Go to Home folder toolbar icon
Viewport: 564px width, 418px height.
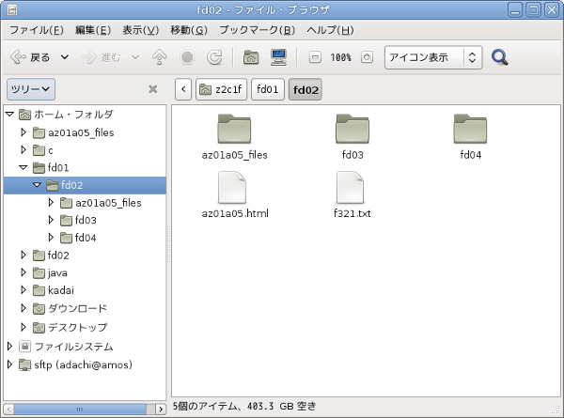[251, 57]
